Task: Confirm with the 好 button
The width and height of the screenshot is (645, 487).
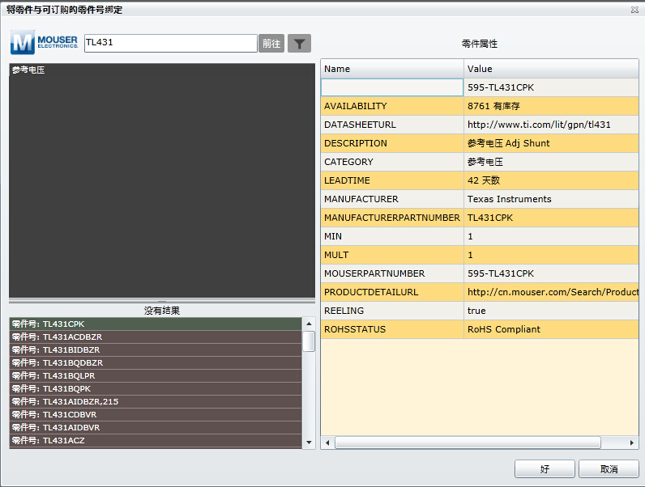Action: (545, 469)
